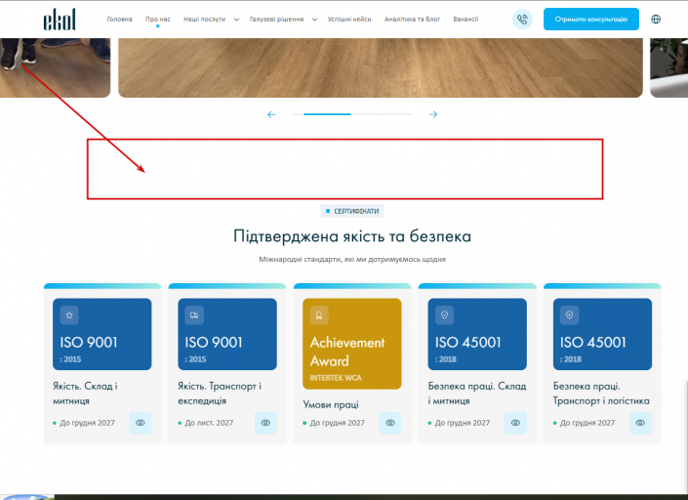688x500 pixels.
Task: Click the main carousel photo
Action: (x=381, y=67)
